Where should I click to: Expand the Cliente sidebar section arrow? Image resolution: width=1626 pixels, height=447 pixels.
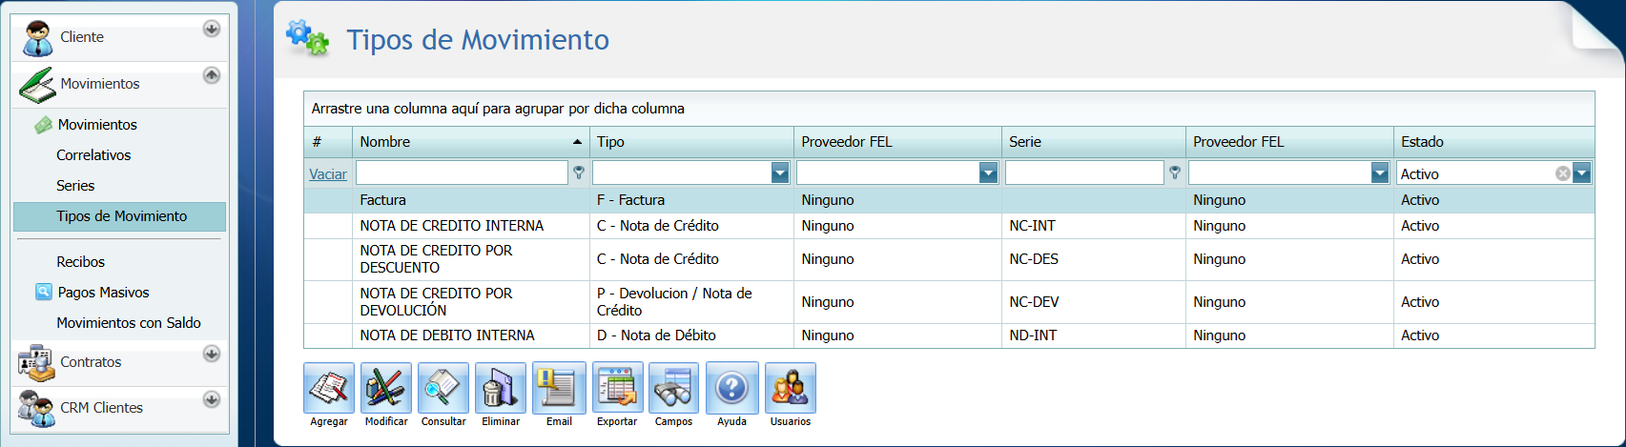[212, 29]
